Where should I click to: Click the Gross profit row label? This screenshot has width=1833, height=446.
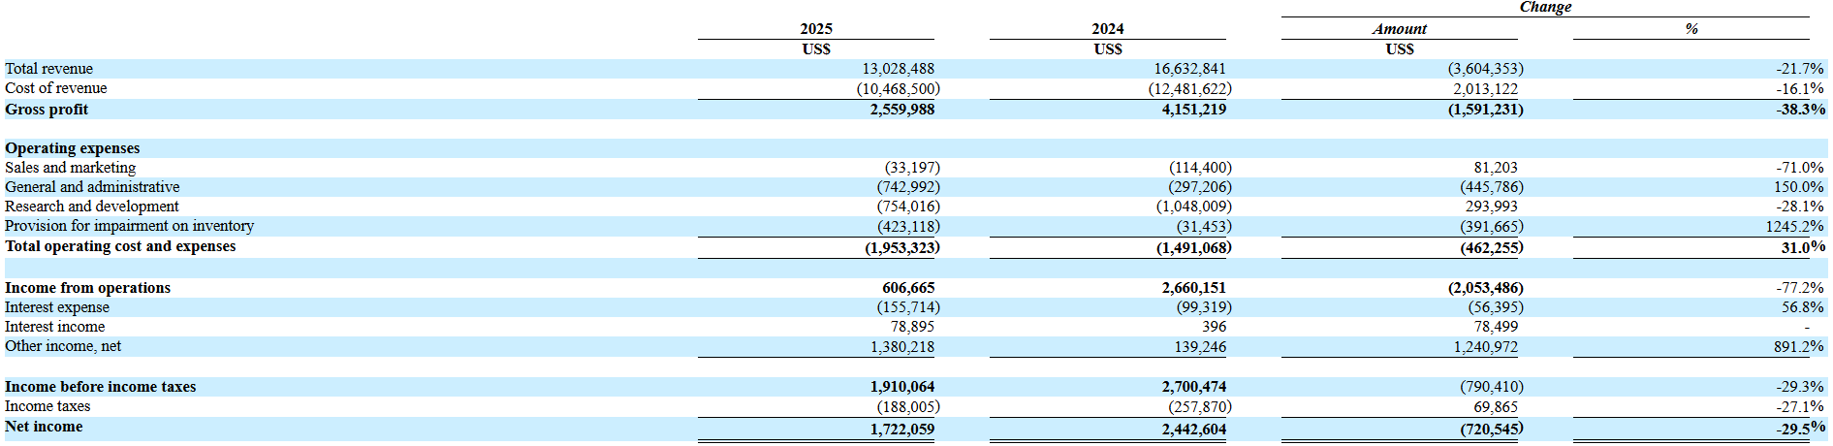pyautogui.click(x=47, y=110)
